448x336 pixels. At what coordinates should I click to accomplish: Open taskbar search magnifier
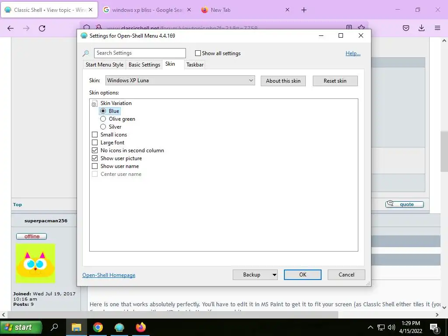(x=54, y=327)
